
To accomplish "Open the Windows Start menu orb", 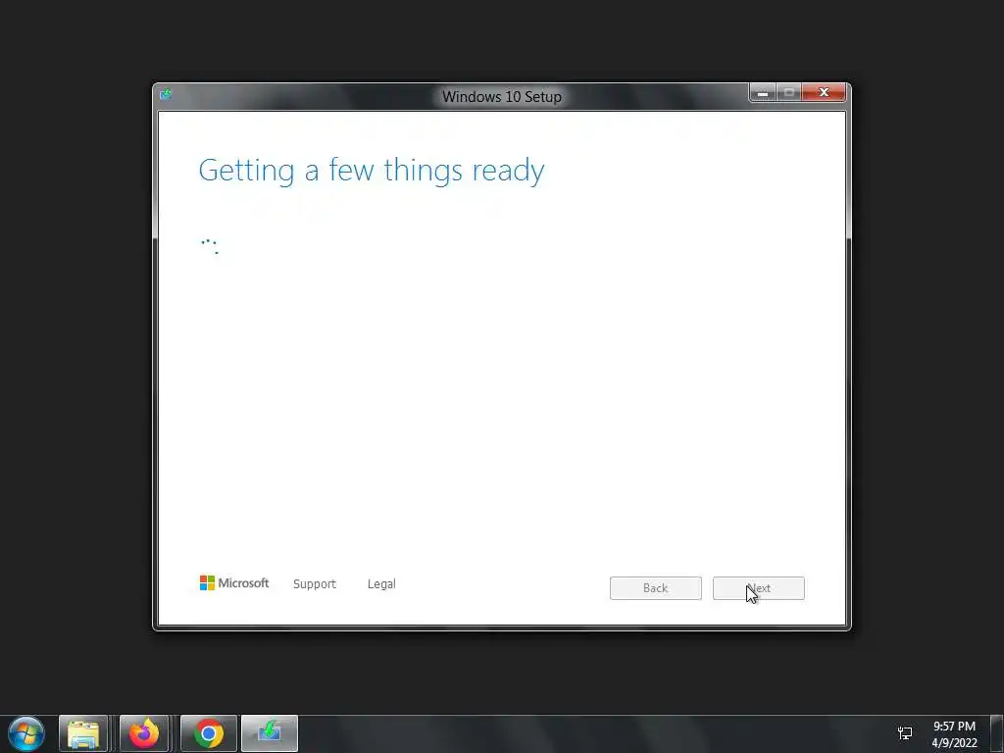I will click(x=26, y=733).
